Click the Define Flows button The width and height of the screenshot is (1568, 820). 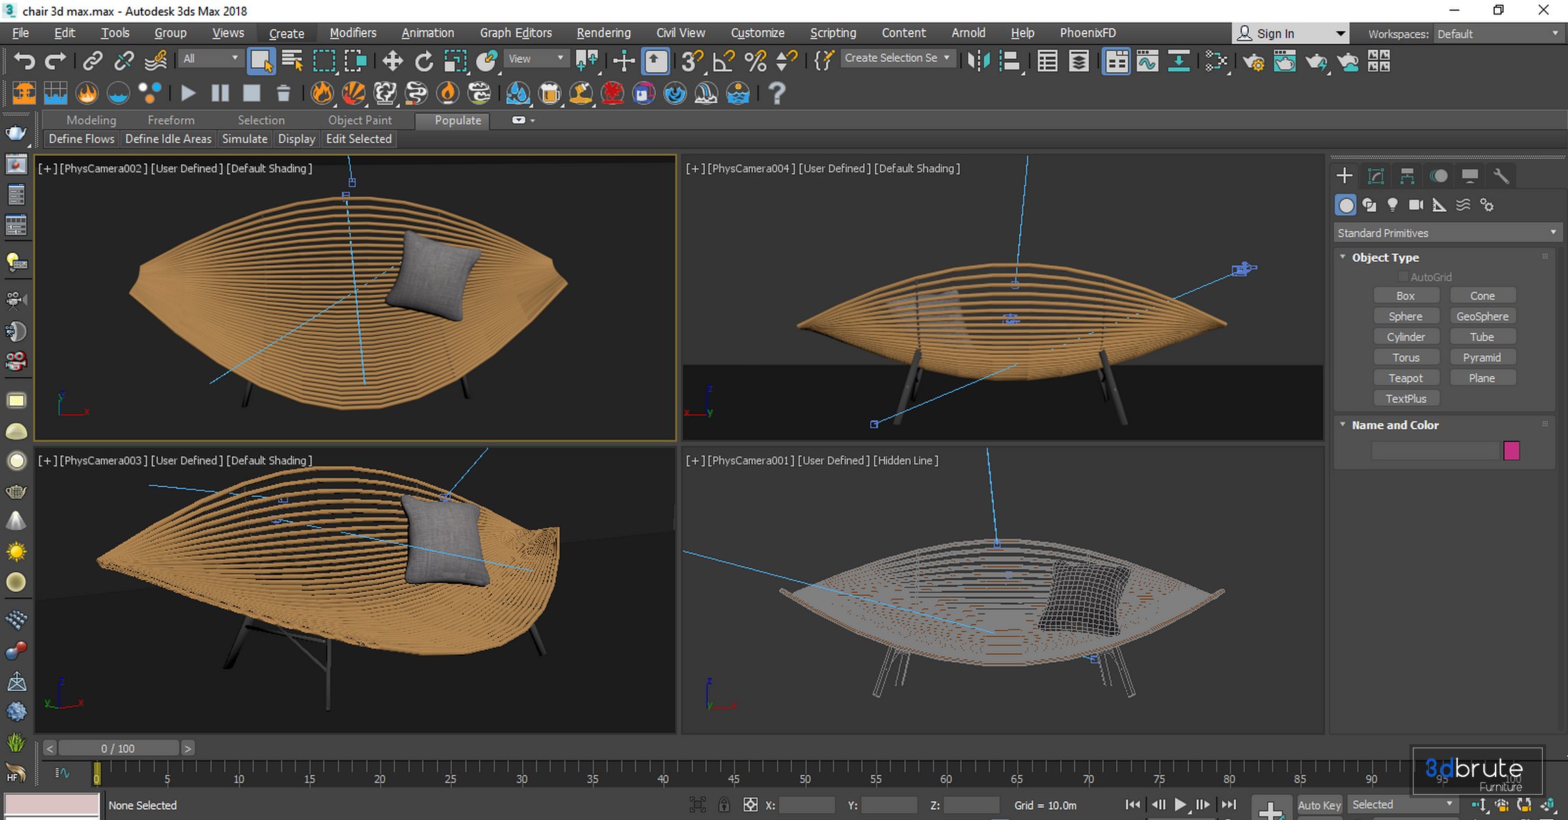81,139
